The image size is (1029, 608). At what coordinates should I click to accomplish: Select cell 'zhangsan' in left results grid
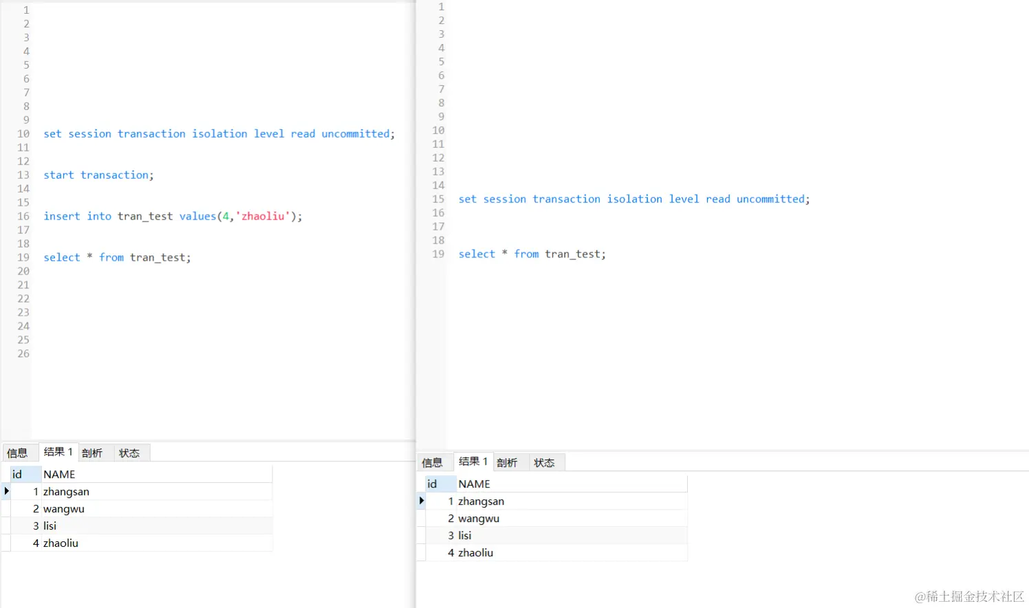(x=157, y=492)
